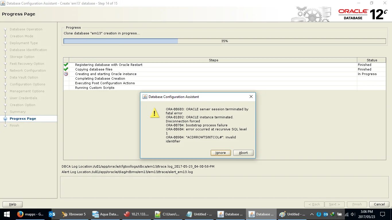Click the 'Completing Database Creation' row

(225, 78)
